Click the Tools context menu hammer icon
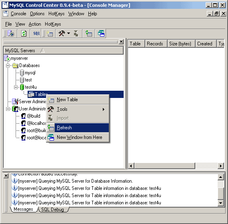Viewport: 228px width, 224px height. click(51, 109)
